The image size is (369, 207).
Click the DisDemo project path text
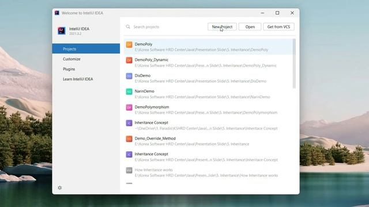[x=201, y=81]
